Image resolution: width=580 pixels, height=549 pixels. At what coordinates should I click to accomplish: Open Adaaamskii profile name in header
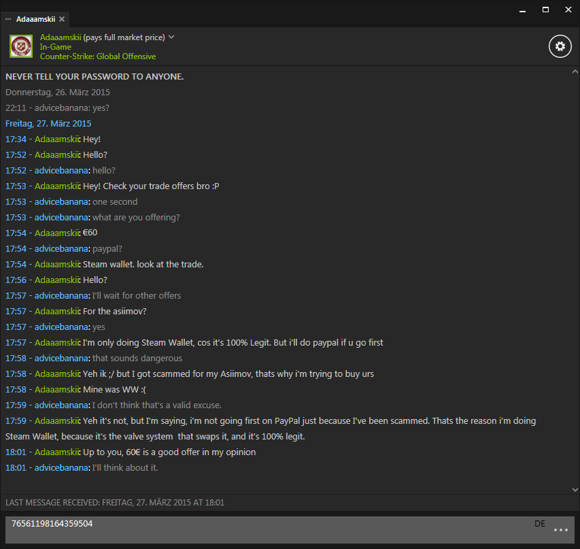60,37
